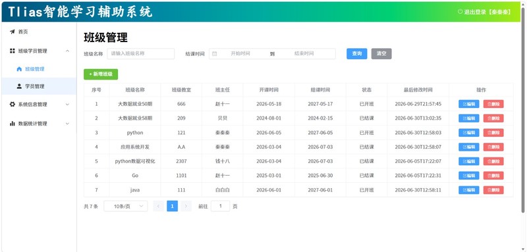Delete the java class row
The height and width of the screenshot is (252, 527).
[x=493, y=190]
